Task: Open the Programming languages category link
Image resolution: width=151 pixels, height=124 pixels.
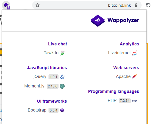Action: pyautogui.click(x=113, y=92)
